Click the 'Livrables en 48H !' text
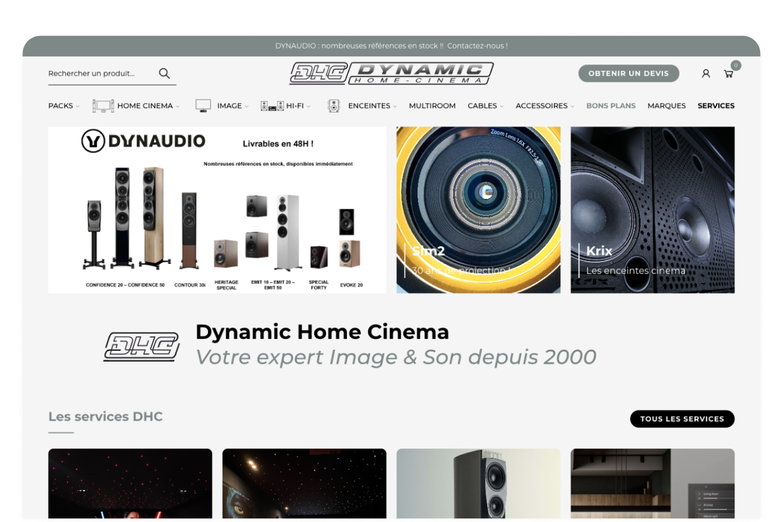Image resolution: width=783 pixels, height=522 pixels. pyautogui.click(x=278, y=144)
